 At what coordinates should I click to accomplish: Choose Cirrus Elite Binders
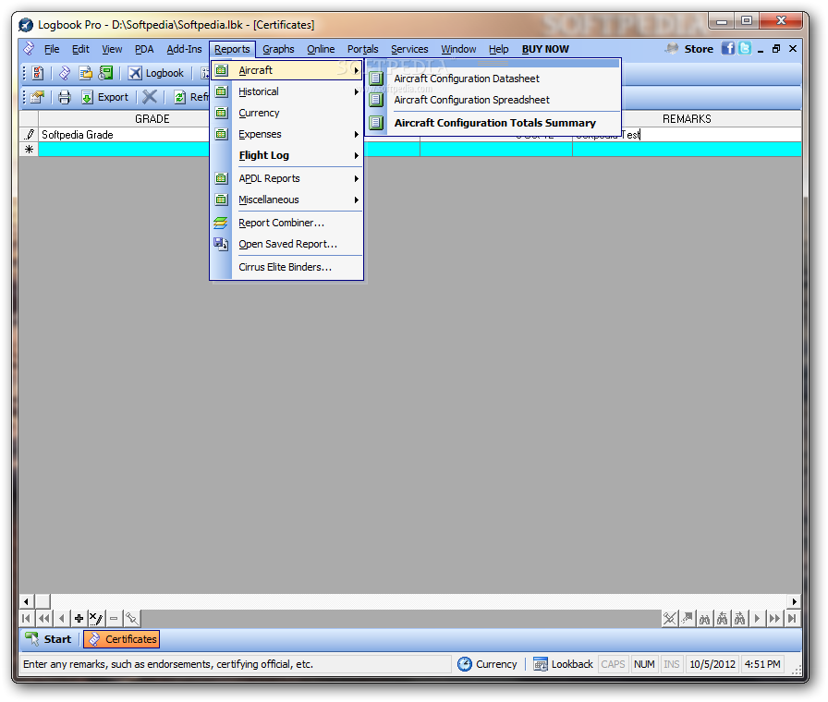[x=286, y=267]
